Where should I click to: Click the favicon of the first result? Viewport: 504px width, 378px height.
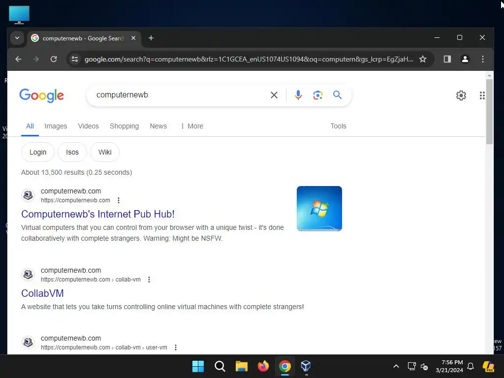point(28,195)
